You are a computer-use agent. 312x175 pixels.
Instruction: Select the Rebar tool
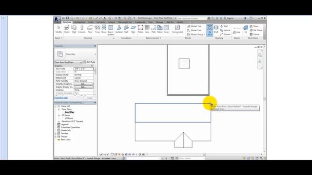coord(141,29)
